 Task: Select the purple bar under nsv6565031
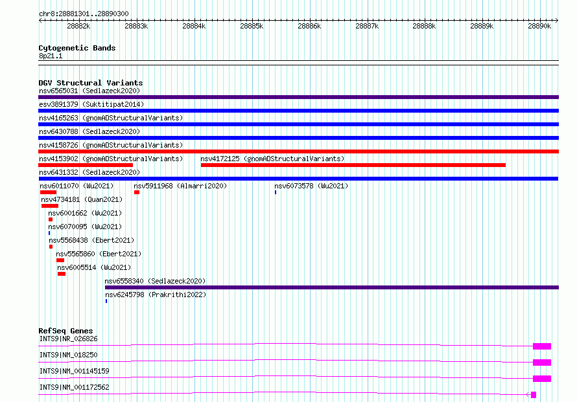(298, 97)
